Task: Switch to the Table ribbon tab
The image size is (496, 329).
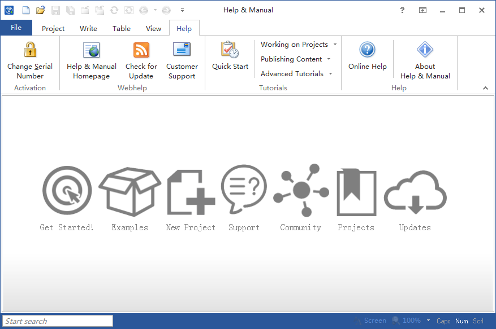Action: coord(122,28)
